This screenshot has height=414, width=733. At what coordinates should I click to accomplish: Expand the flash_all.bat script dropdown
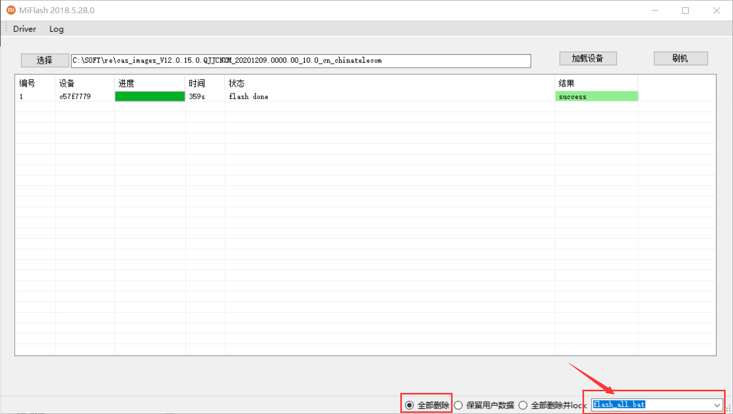pyautogui.click(x=717, y=405)
